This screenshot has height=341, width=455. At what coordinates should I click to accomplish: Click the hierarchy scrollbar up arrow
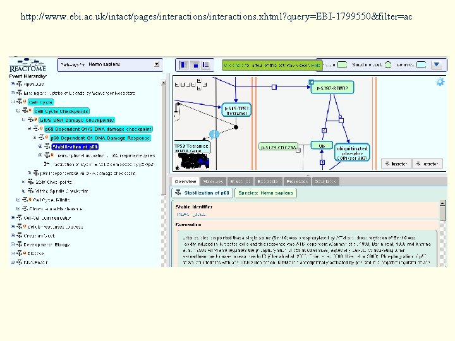(164, 83)
